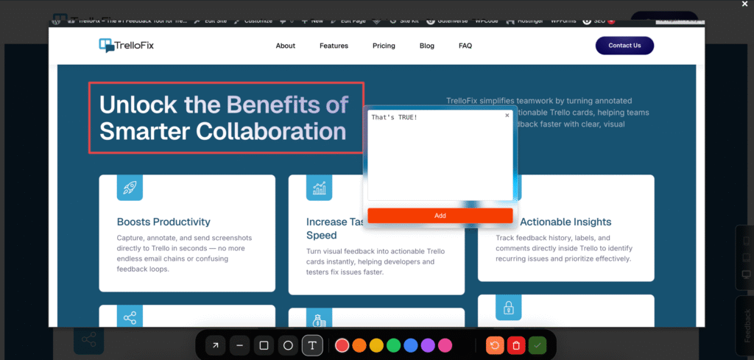Screen dimensions: 754x360
Task: Click the TrelloFix logo
Action: (x=126, y=46)
